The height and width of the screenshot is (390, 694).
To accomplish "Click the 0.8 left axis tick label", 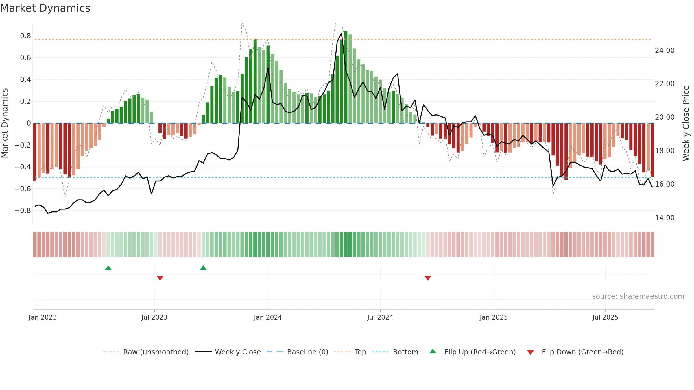I will click(25, 36).
